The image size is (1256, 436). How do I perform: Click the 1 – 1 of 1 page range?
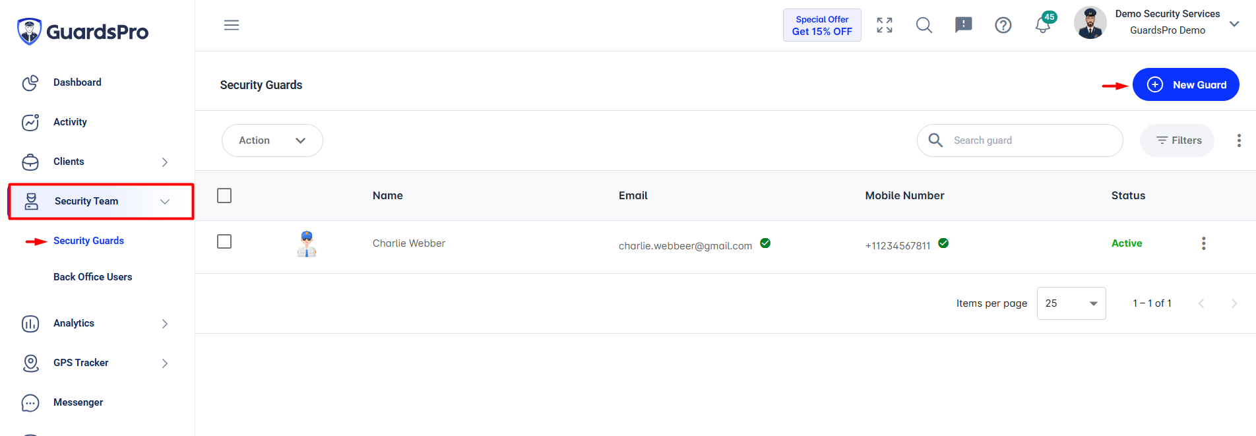(x=1152, y=303)
